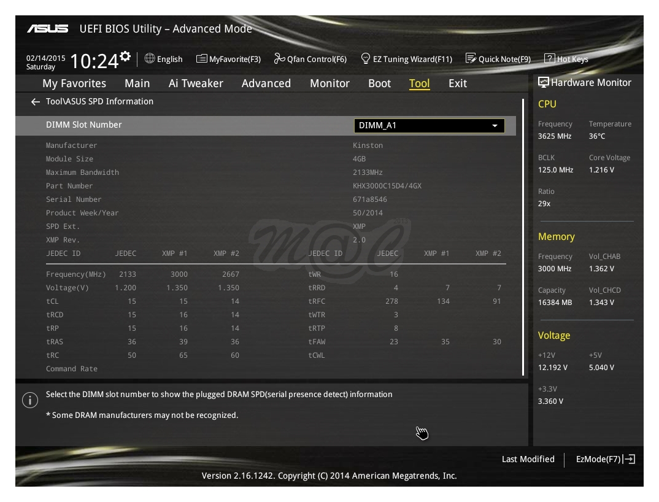The height and width of the screenshot is (502, 659).
Task: Click the CPU frequency value 3625 MHz
Action: [x=554, y=136]
